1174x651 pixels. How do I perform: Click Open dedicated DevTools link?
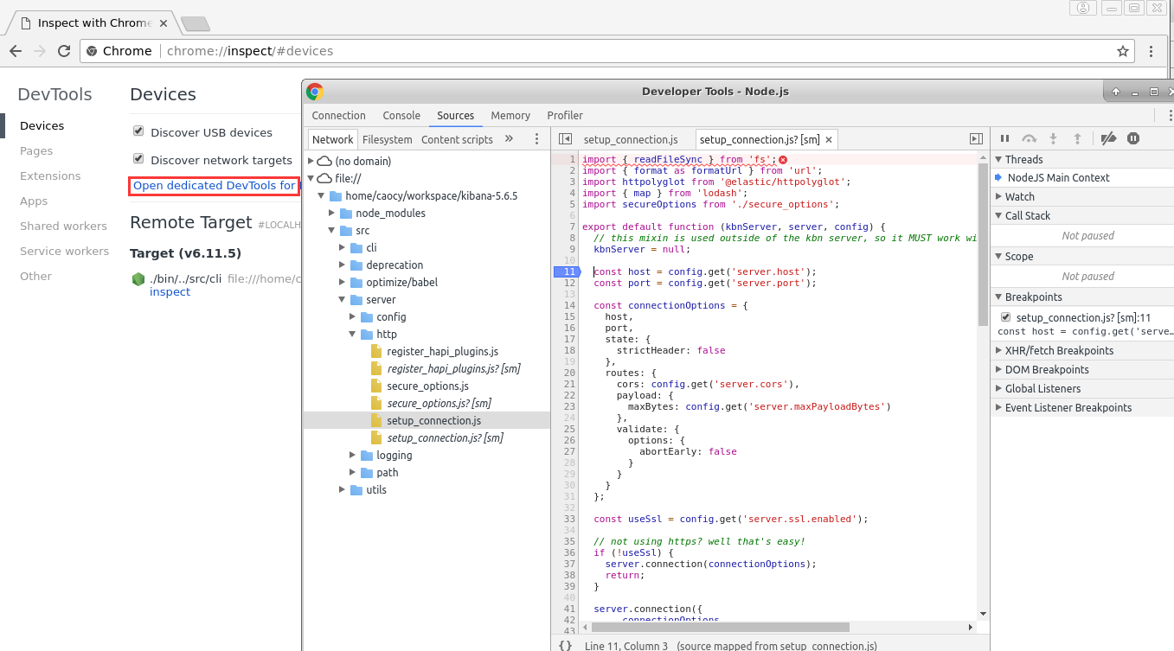tap(215, 185)
